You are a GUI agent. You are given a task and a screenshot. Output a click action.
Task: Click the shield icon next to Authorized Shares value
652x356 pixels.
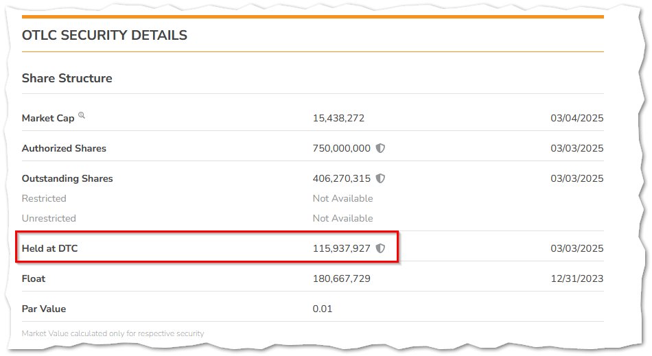pos(380,148)
